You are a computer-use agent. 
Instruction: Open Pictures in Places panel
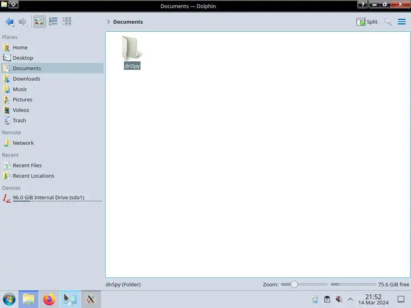52,100
